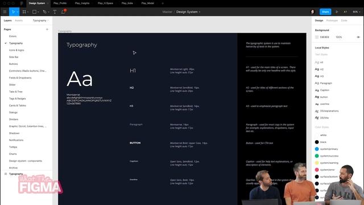Edit the background opacity 100% field
The image size is (364, 205).
(339, 37)
